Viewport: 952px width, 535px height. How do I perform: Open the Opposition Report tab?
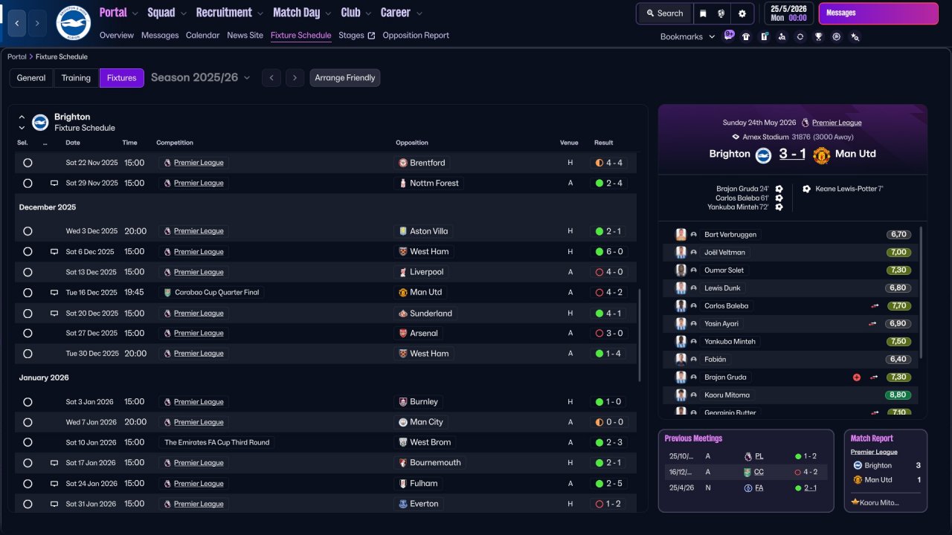pyautogui.click(x=416, y=35)
